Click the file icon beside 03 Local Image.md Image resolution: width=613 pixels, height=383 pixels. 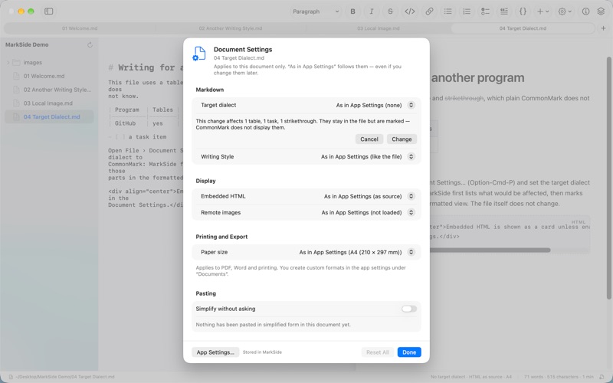pos(16,103)
